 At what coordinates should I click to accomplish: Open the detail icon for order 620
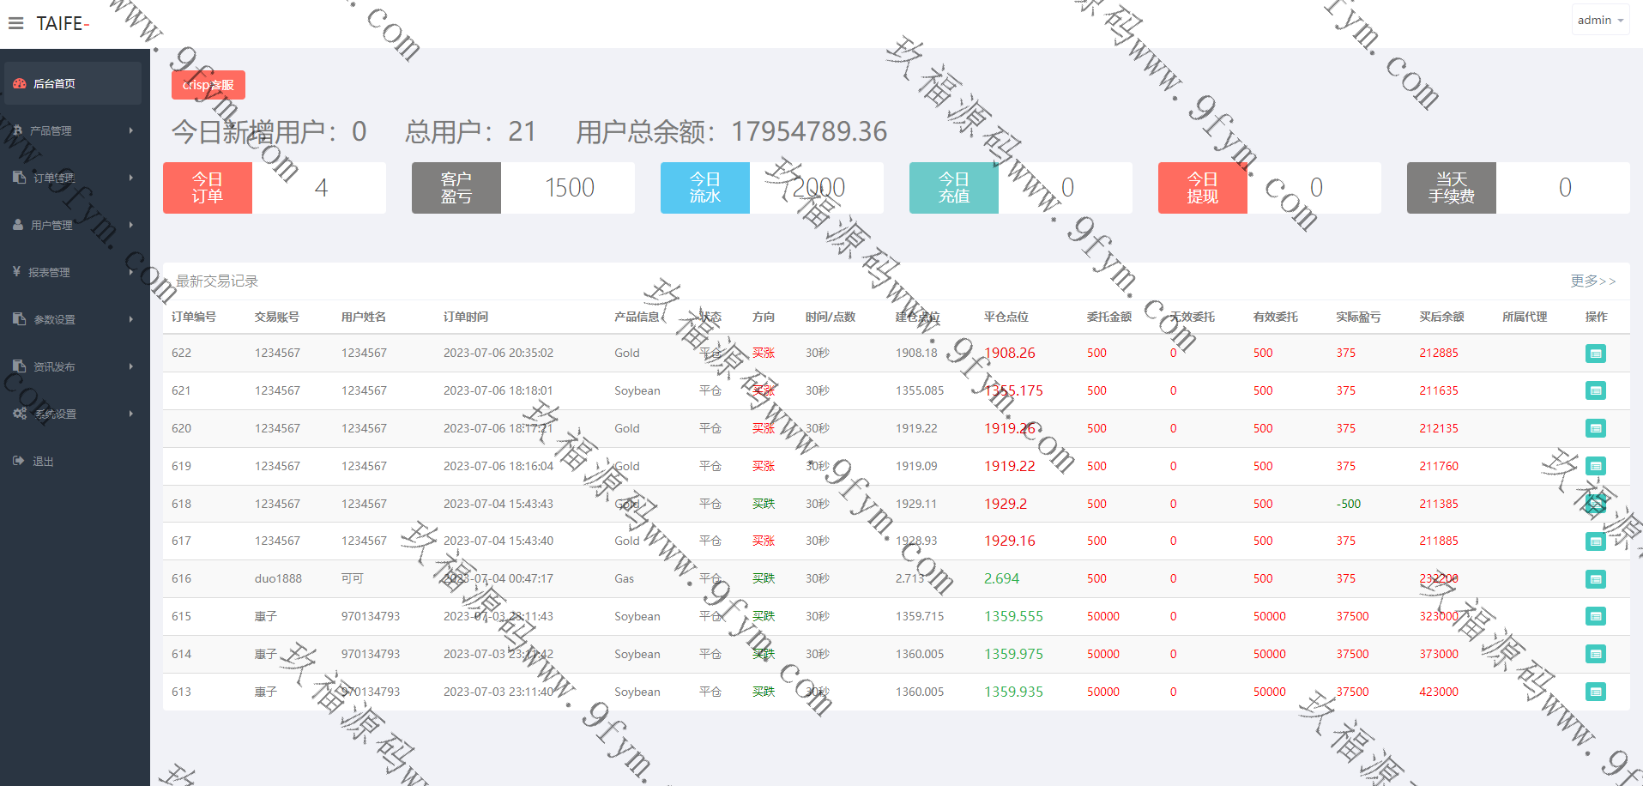tap(1595, 428)
